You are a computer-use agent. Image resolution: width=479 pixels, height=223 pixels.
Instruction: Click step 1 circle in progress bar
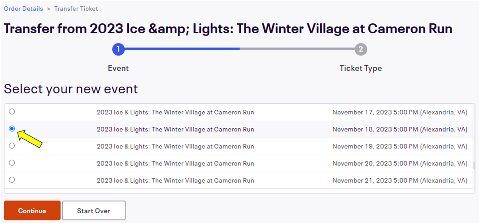pos(118,49)
